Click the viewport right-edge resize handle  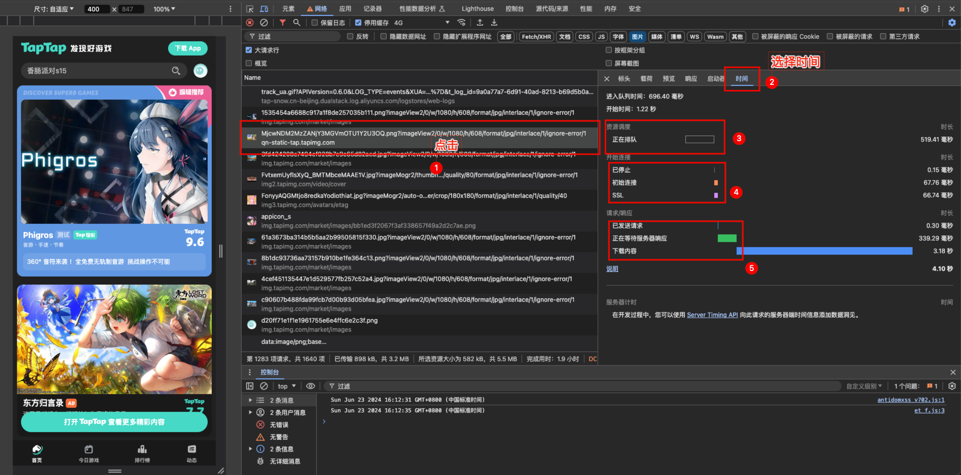[x=221, y=251]
